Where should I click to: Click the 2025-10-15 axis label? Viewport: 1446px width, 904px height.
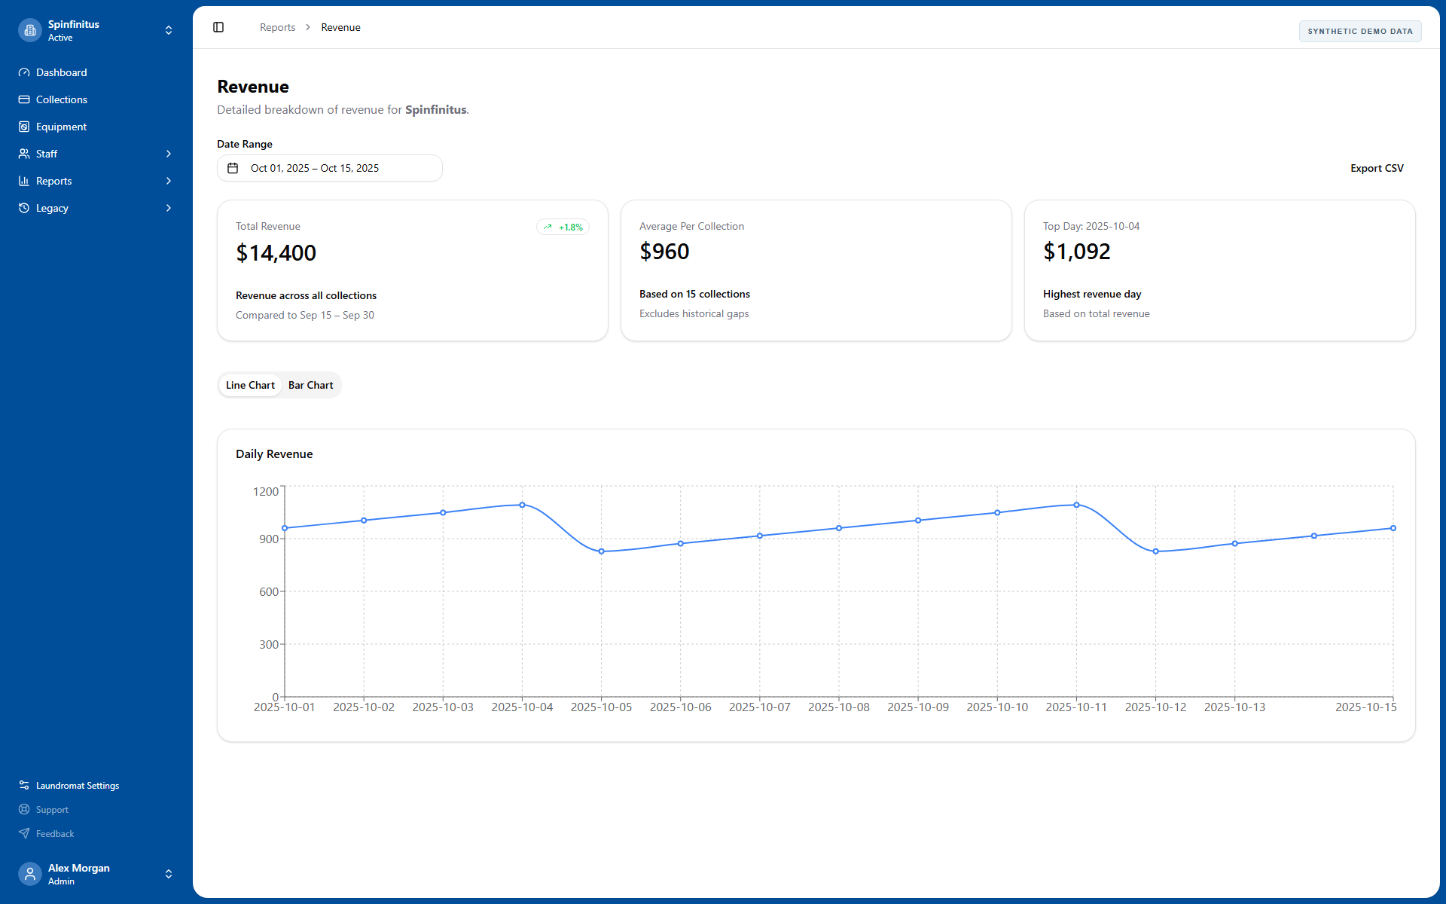(1365, 707)
